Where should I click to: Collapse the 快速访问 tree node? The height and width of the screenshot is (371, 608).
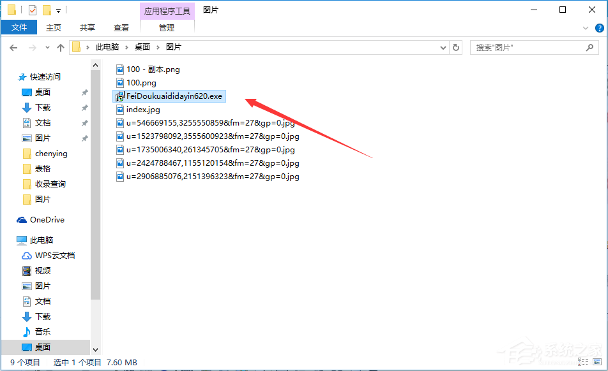point(11,77)
